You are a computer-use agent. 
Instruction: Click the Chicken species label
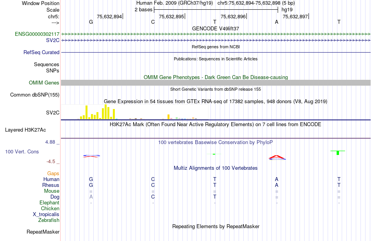(50, 208)
